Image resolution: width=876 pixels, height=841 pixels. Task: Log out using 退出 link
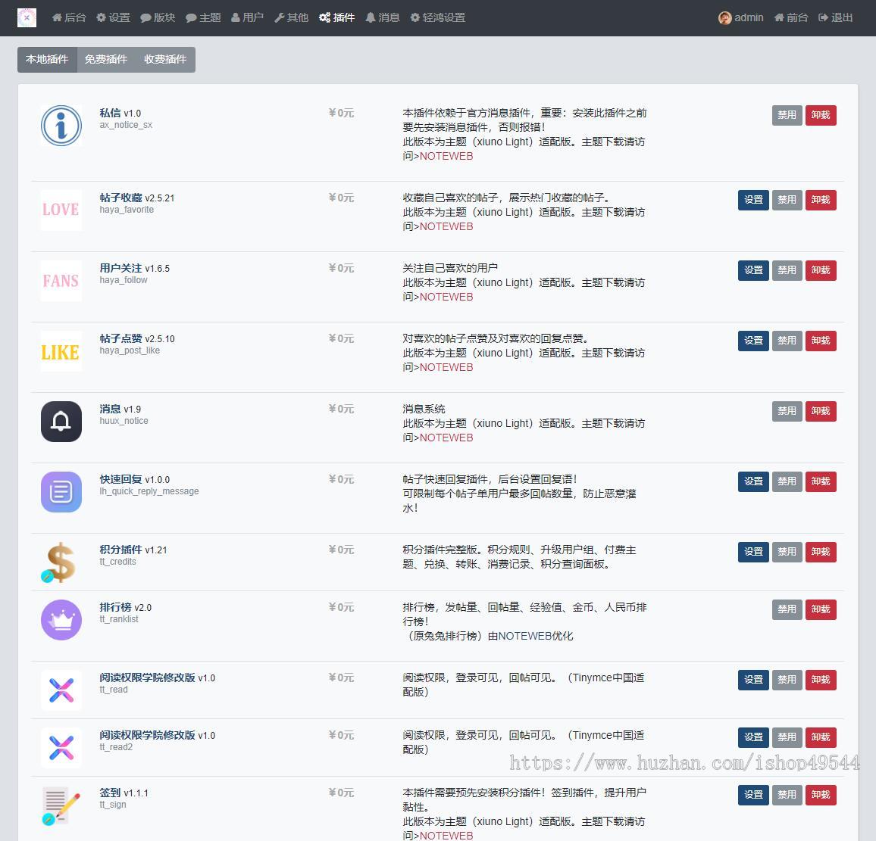coord(835,17)
